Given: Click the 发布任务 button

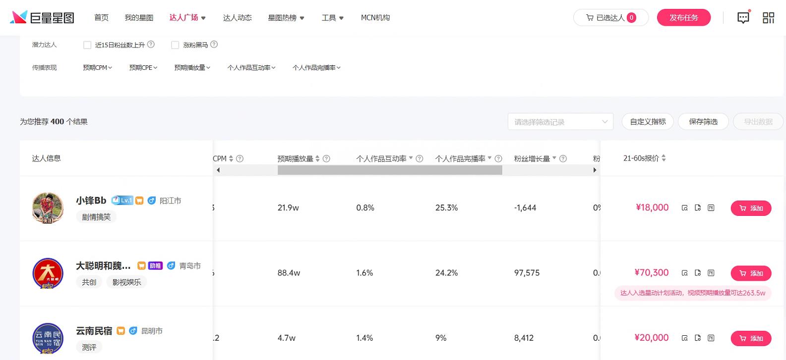Looking at the screenshot, I should tap(683, 18).
